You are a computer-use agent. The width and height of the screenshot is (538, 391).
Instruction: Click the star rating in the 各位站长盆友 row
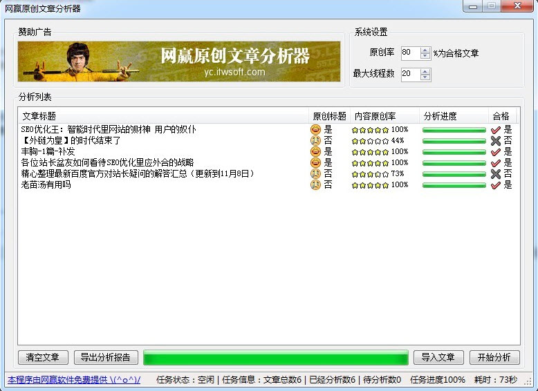point(370,163)
